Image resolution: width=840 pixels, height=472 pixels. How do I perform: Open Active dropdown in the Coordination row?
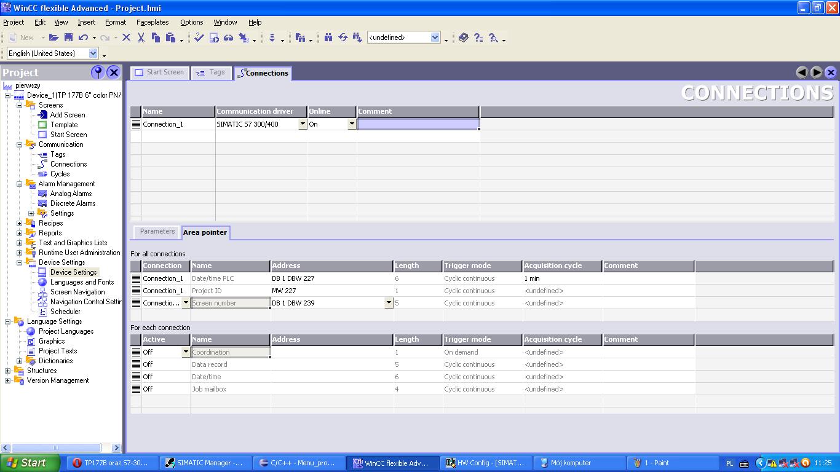pyautogui.click(x=186, y=352)
